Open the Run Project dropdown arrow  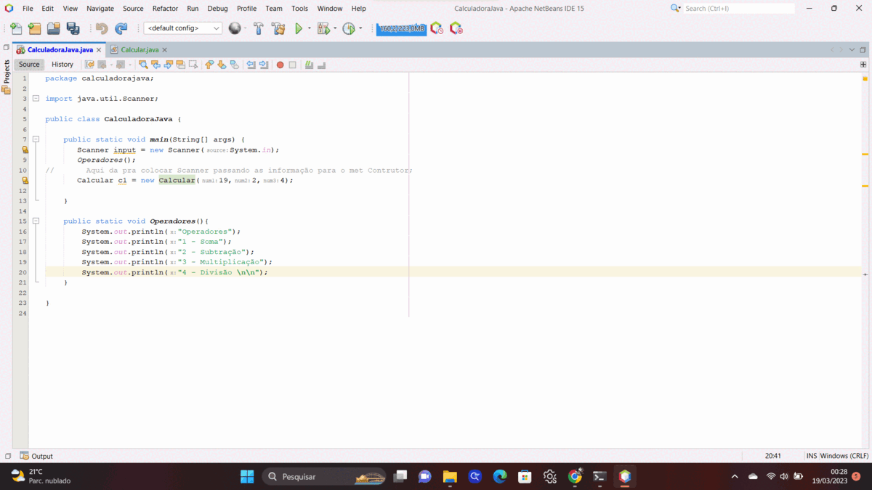click(x=310, y=28)
